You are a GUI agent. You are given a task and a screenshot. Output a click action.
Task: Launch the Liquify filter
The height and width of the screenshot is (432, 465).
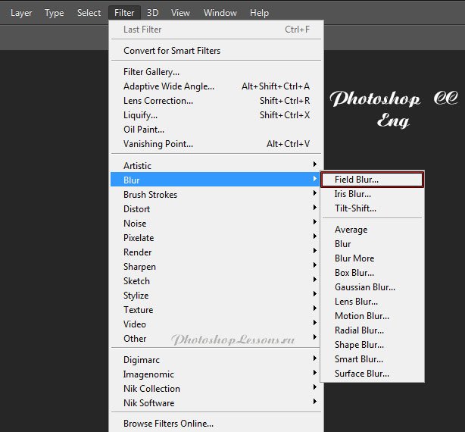[140, 115]
